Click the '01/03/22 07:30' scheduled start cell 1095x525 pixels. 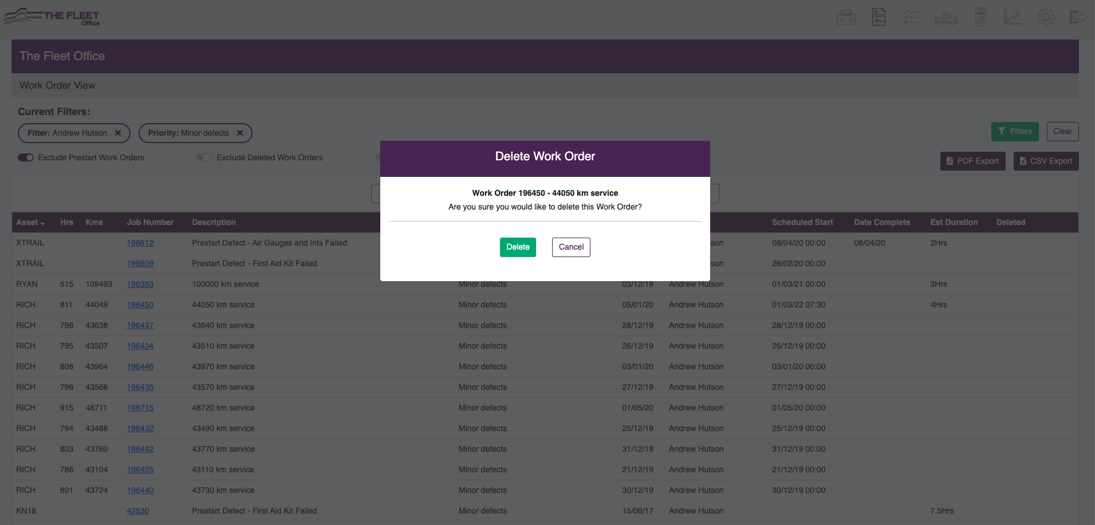click(798, 305)
